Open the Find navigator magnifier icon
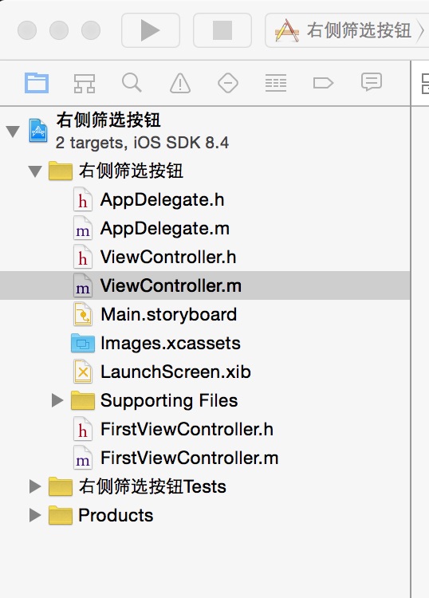Viewport: 429px width, 598px height. [x=132, y=83]
